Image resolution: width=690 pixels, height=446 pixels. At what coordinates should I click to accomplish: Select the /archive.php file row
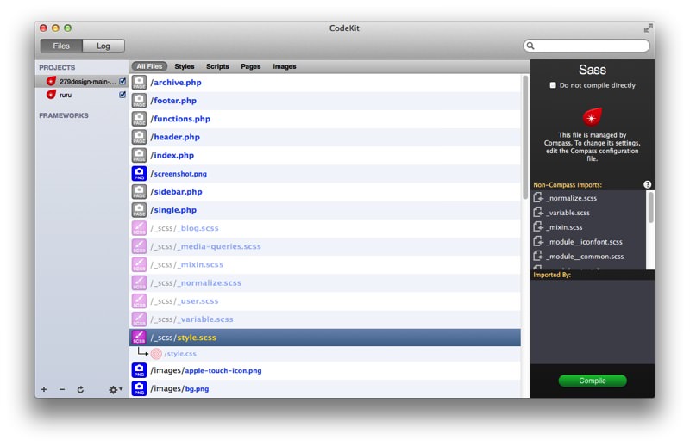coord(325,82)
